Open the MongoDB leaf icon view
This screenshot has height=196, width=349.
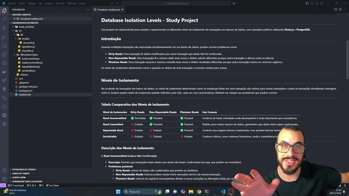point(4,89)
